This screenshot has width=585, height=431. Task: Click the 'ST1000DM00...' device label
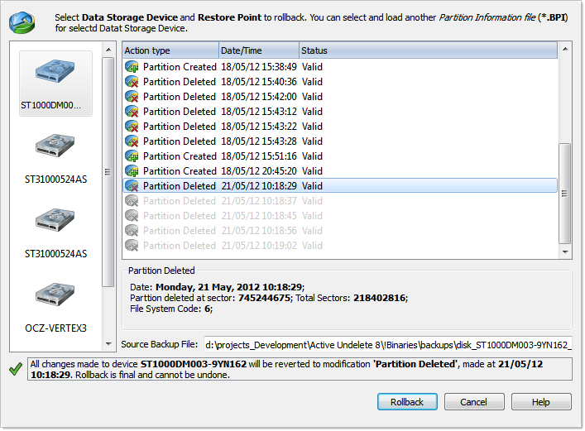(x=50, y=105)
